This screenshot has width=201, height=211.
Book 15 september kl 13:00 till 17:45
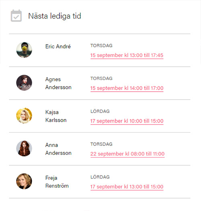click(x=127, y=55)
